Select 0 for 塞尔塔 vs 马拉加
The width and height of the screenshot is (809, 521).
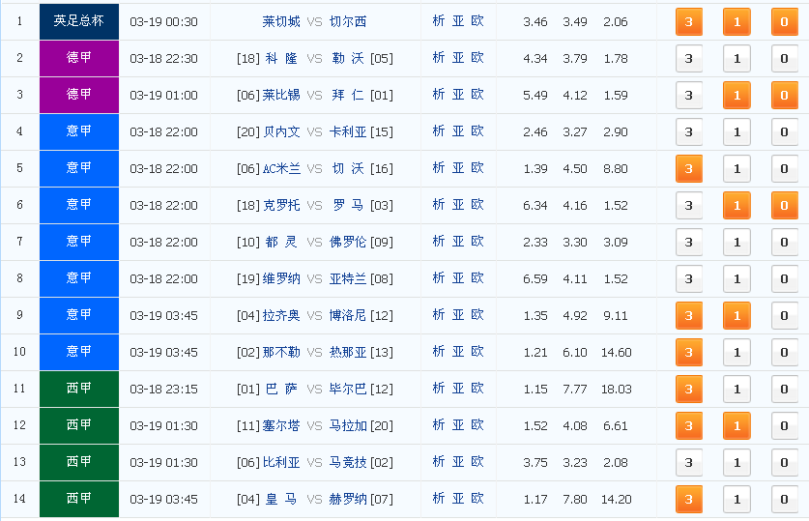[784, 426]
